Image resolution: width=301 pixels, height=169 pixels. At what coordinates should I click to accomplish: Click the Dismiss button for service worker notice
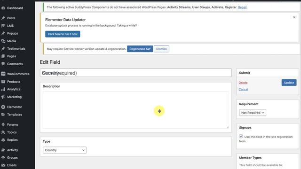pyautogui.click(x=161, y=49)
